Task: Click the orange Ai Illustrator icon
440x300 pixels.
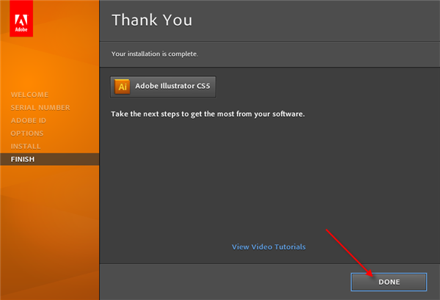Action: coord(122,87)
